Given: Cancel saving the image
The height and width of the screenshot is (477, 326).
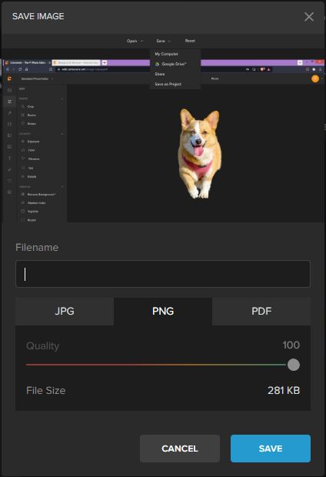Looking at the screenshot, I should (180, 449).
